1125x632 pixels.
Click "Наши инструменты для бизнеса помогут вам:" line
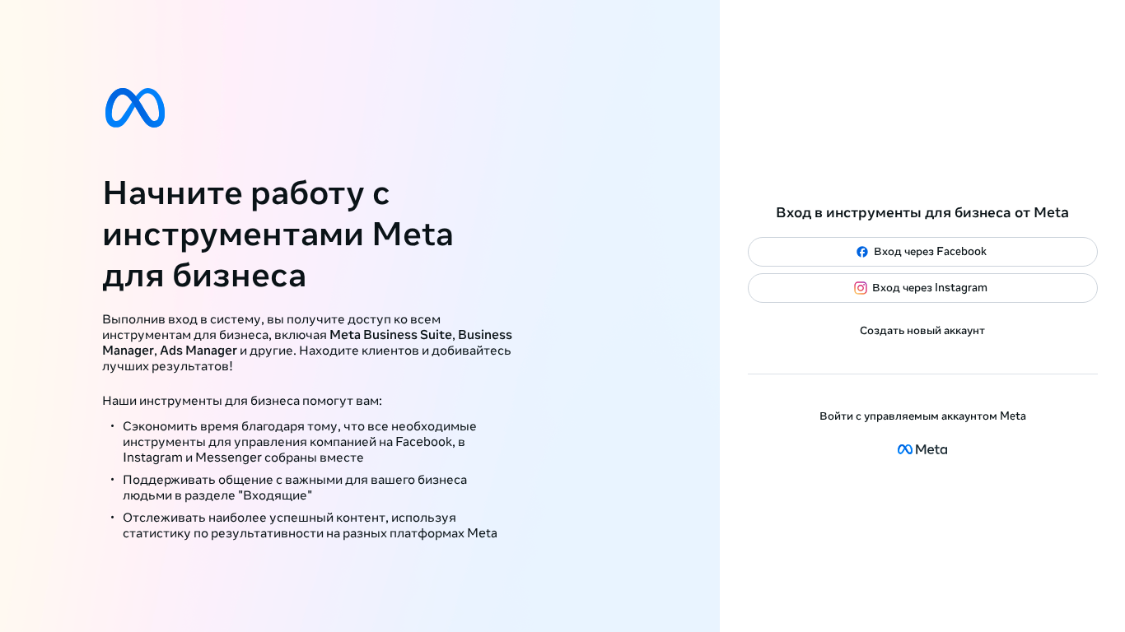coord(242,401)
